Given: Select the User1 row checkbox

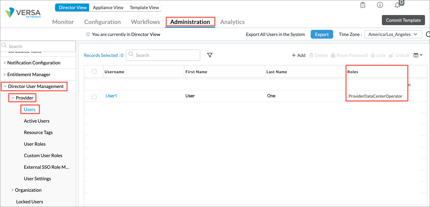Looking at the screenshot, I should (94, 97).
